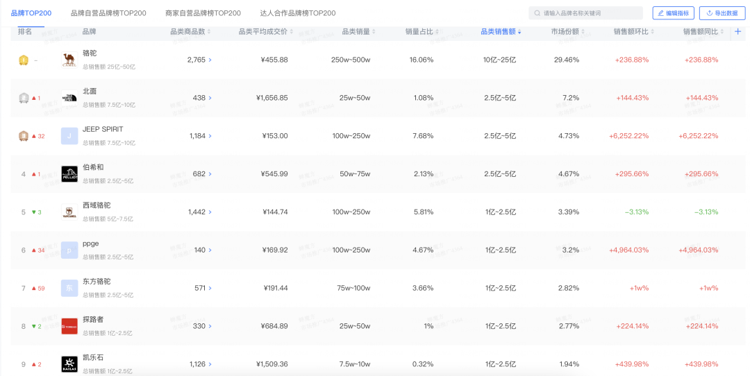This screenshot has height=376, width=750.
Task: Click 北面 brand name
Action: coord(90,92)
